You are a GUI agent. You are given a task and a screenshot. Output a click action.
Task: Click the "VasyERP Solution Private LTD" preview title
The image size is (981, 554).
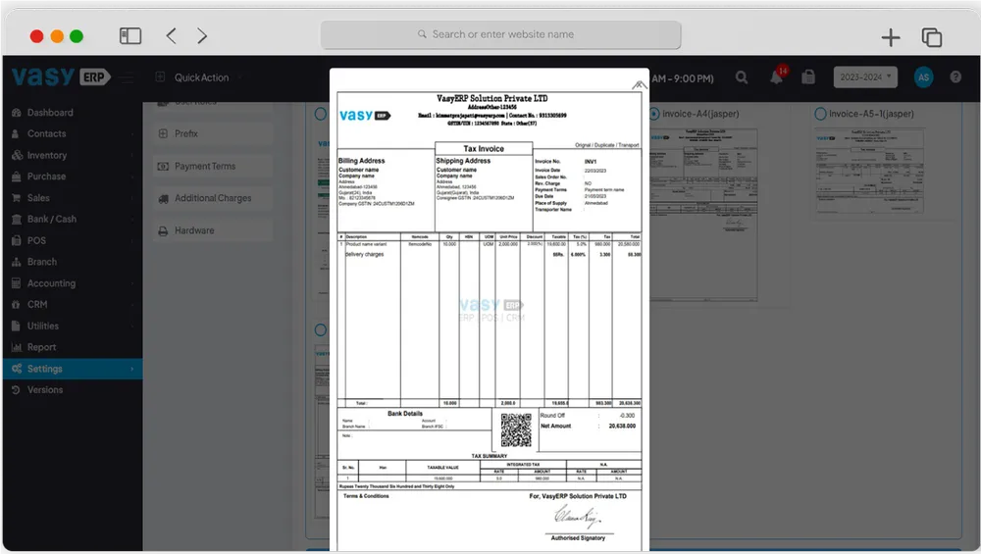pos(491,98)
